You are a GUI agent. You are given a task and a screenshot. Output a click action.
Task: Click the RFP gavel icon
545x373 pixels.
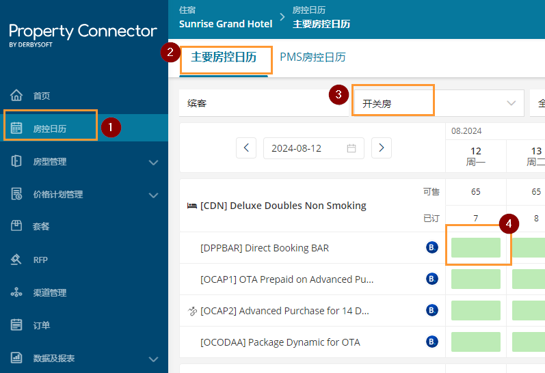(x=16, y=259)
